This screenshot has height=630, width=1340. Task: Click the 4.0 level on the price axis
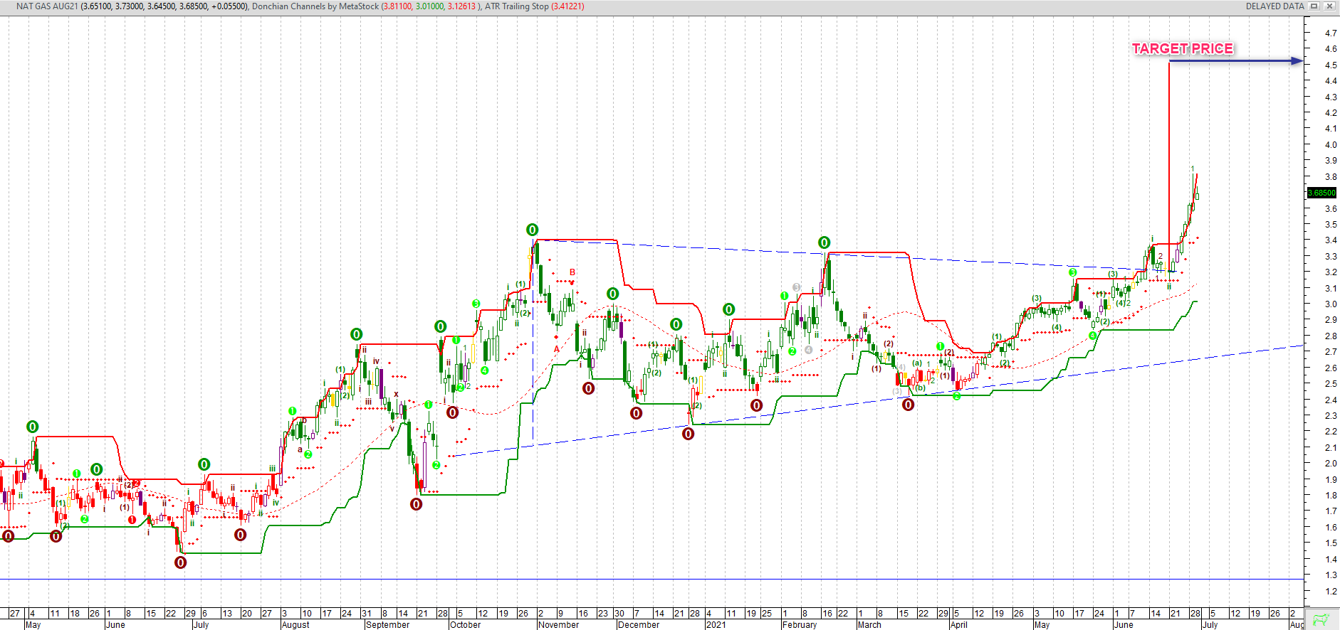(x=1331, y=144)
